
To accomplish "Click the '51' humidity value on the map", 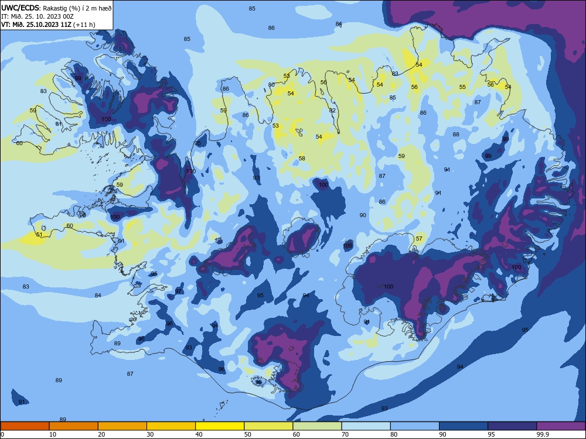I will pyautogui.click(x=39, y=235).
